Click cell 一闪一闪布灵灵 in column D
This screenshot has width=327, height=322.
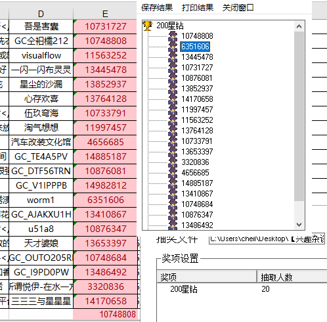pos(41,70)
